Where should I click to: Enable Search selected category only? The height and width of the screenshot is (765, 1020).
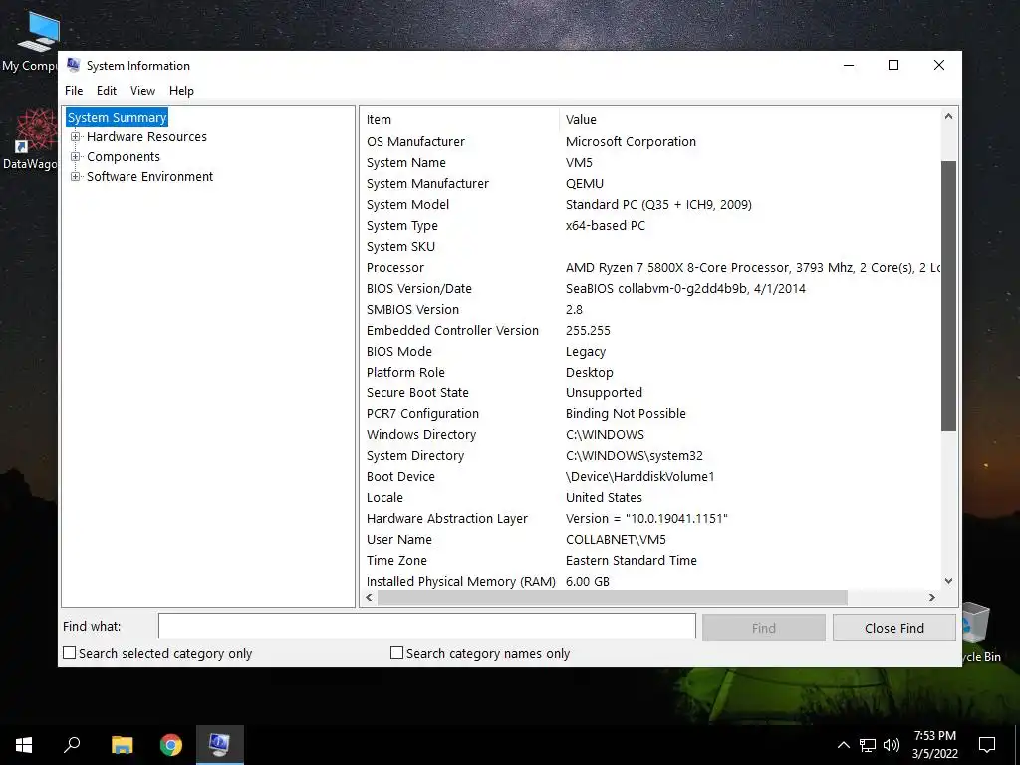coord(69,653)
